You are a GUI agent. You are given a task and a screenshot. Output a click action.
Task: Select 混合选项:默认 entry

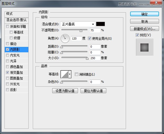pos(17,20)
